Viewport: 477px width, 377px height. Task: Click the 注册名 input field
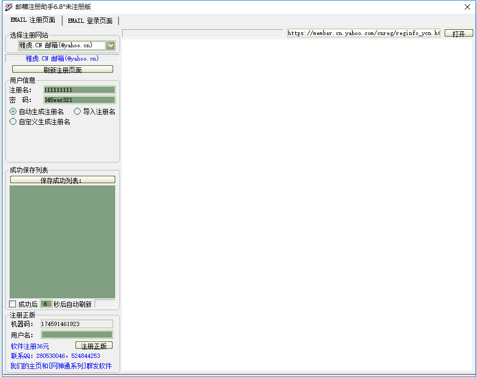tap(79, 90)
